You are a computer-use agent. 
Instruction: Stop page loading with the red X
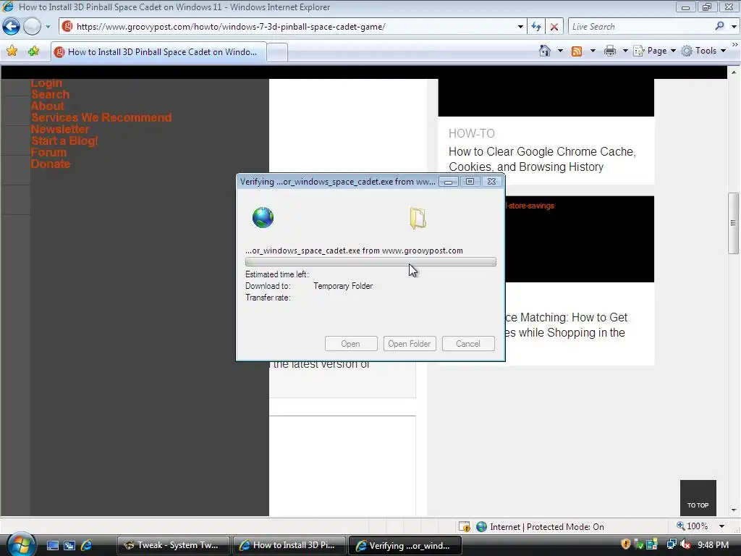[554, 27]
